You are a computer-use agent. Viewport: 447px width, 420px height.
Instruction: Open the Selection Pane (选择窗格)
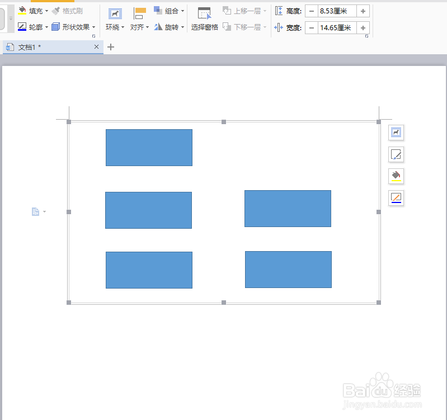(204, 19)
